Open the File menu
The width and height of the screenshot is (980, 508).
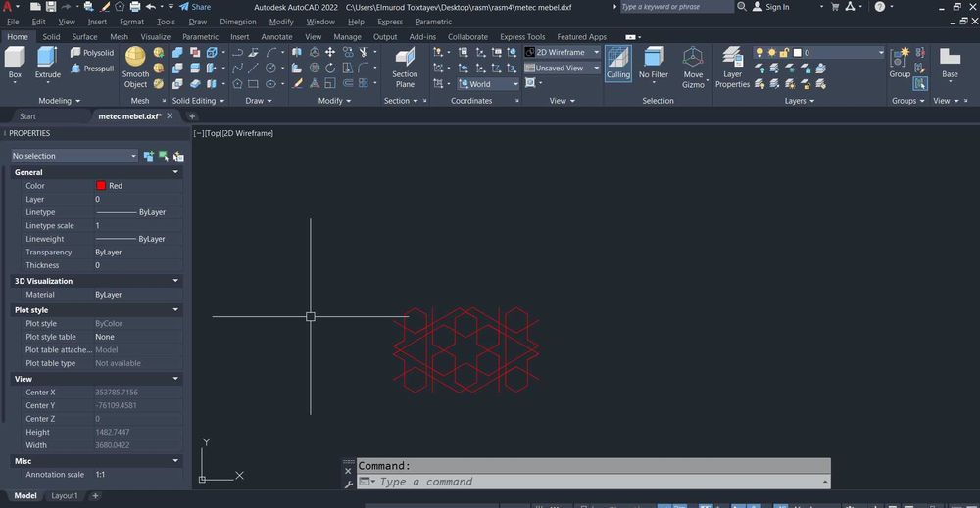[13, 22]
